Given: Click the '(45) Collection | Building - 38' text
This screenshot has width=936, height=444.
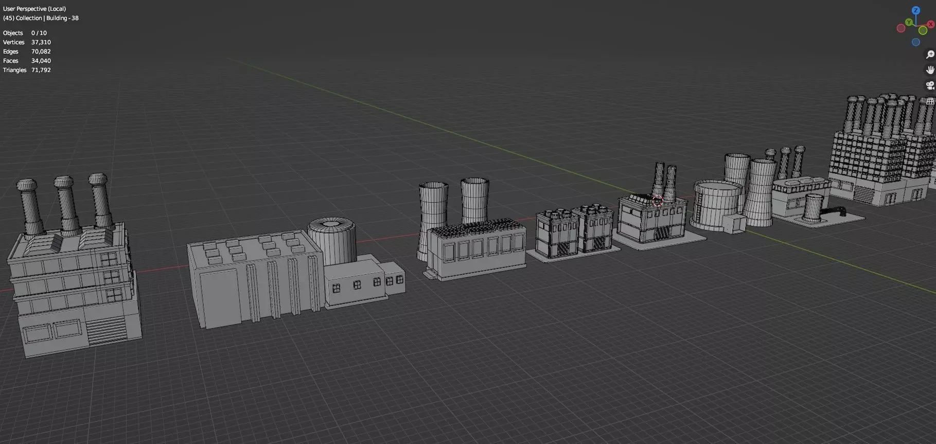Looking at the screenshot, I should [41, 18].
